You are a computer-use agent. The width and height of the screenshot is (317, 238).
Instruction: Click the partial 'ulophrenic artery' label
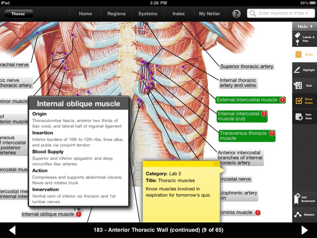coord(238,195)
